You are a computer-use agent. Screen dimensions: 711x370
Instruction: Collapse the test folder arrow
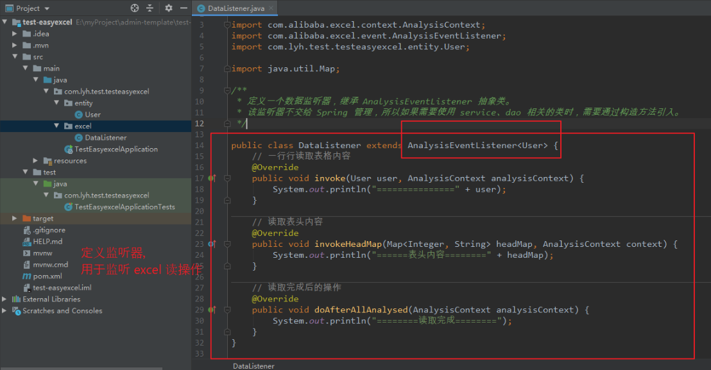[26, 172]
